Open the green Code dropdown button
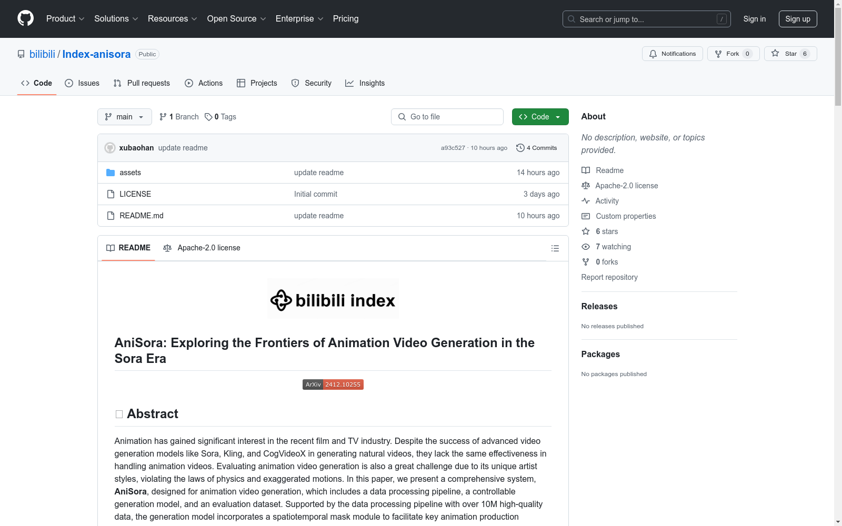842x526 pixels. [540, 117]
